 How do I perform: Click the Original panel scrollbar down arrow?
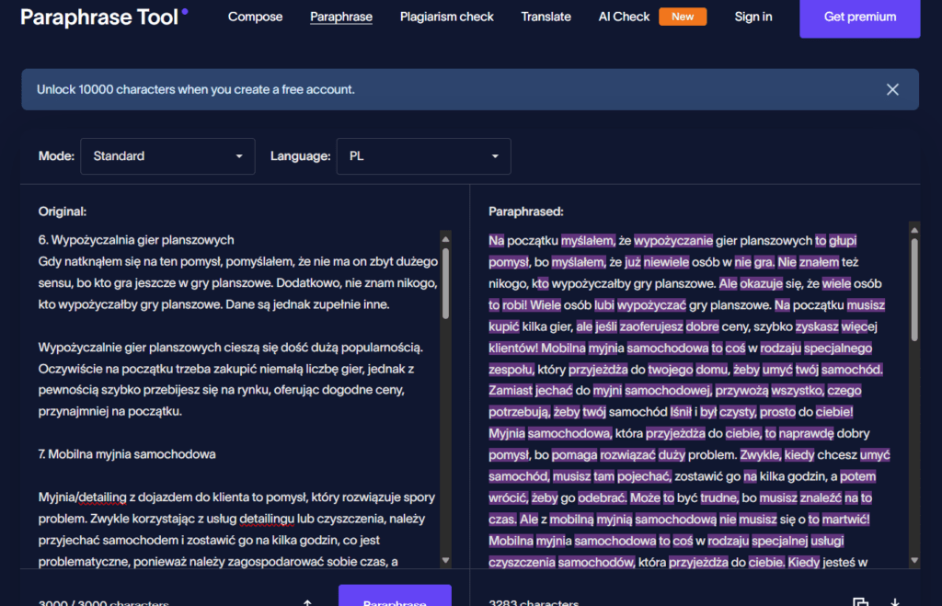[446, 560]
